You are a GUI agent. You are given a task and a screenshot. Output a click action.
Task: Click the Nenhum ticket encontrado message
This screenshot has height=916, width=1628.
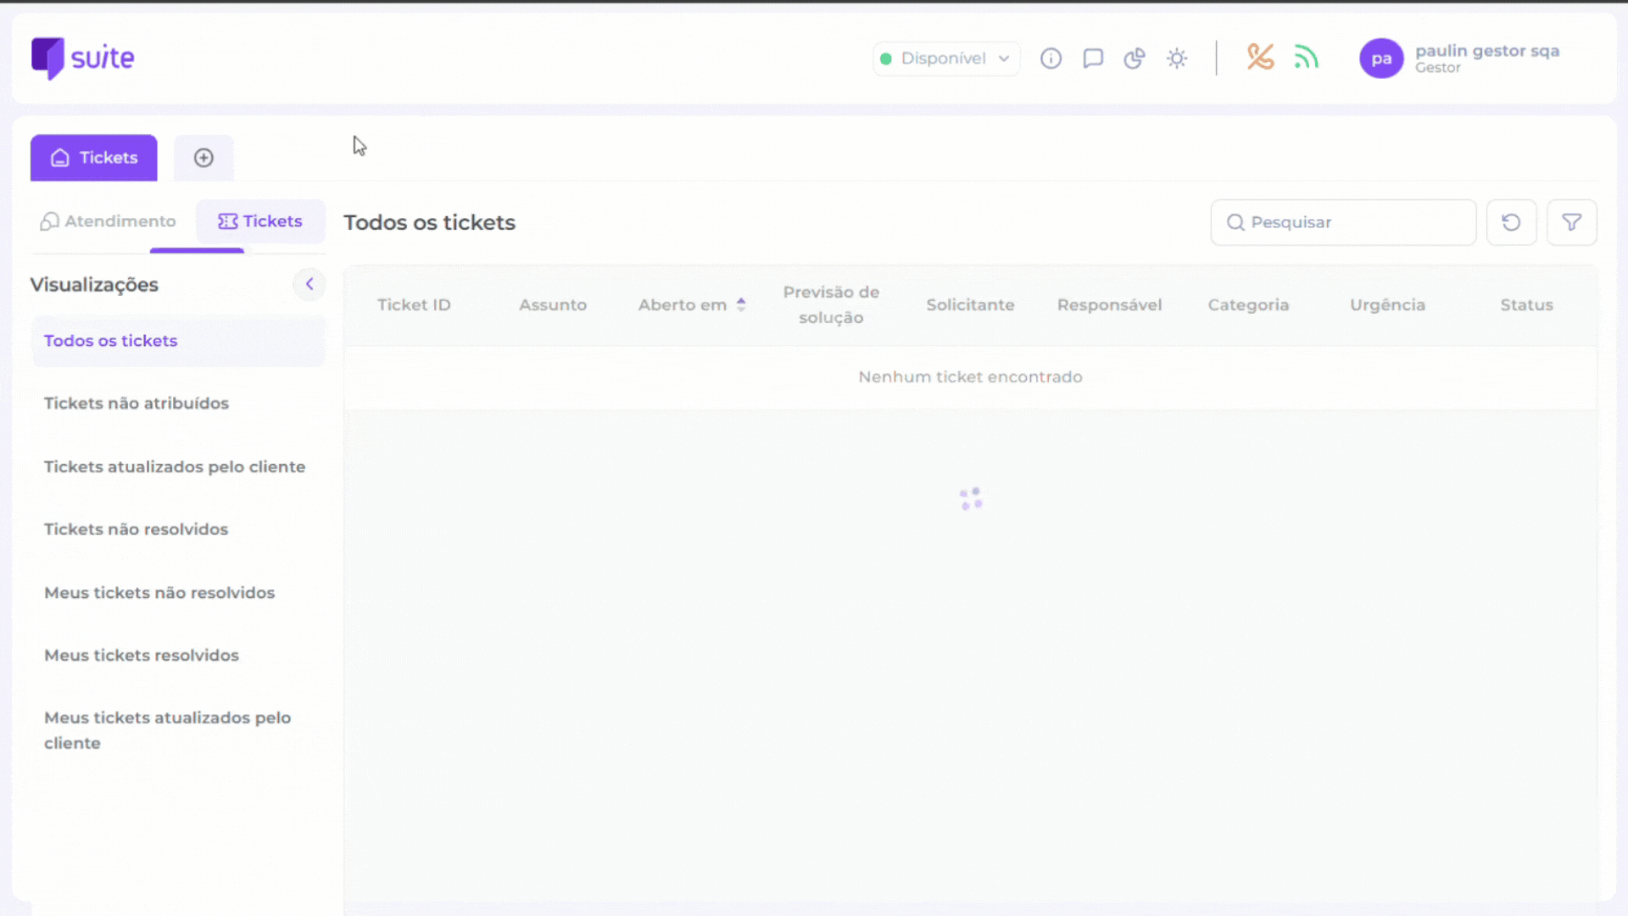pos(970,377)
